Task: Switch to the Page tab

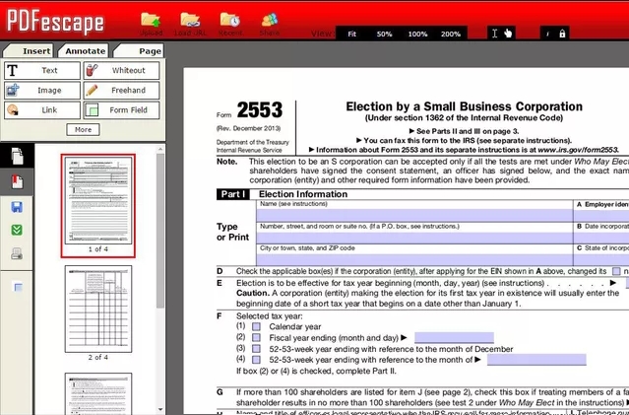Action: pos(139,51)
